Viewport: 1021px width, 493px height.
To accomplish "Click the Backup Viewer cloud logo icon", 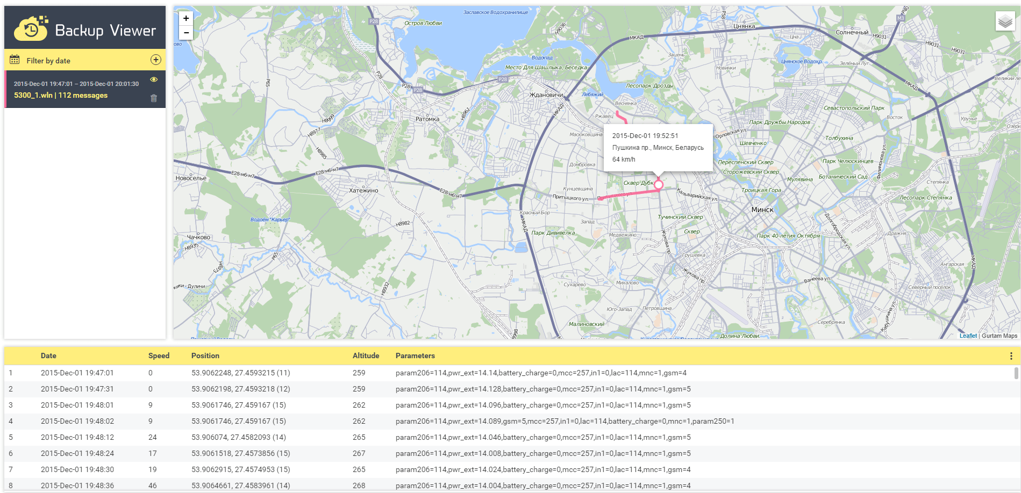I will point(31,28).
